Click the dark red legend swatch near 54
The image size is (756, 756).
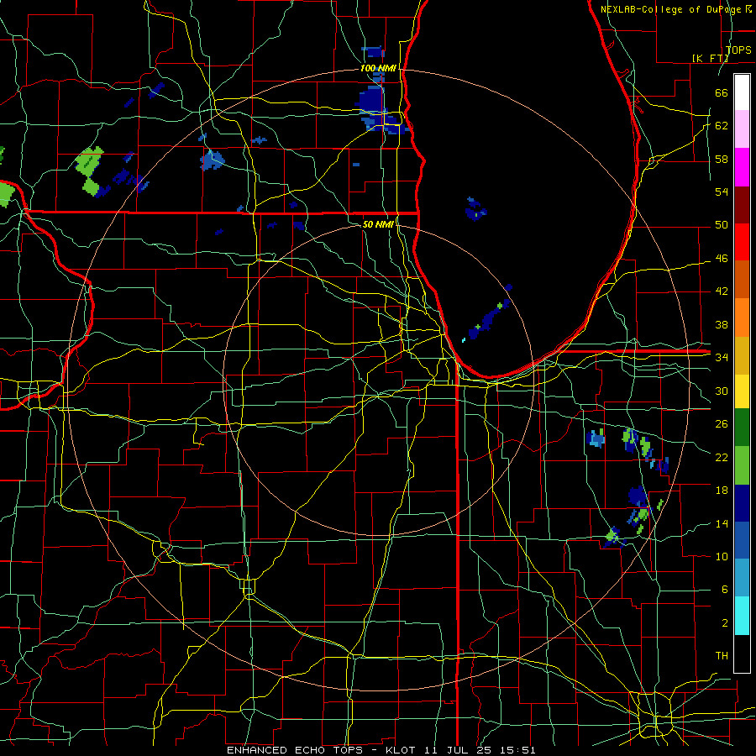pos(742,205)
